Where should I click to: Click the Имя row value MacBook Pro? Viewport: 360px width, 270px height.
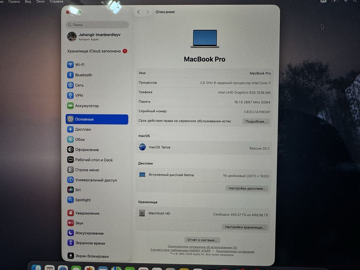[x=260, y=73]
